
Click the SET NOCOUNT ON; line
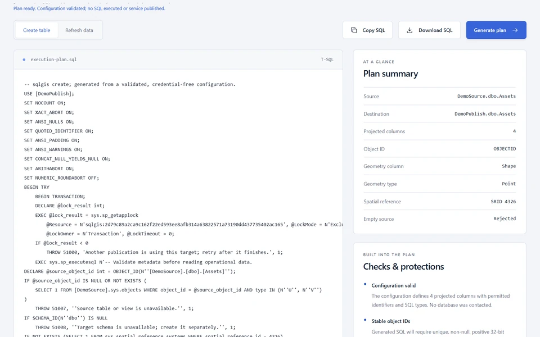tap(45, 103)
